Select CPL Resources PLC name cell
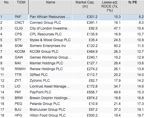The width and height of the screenshot is (144, 118). [x=51, y=35]
